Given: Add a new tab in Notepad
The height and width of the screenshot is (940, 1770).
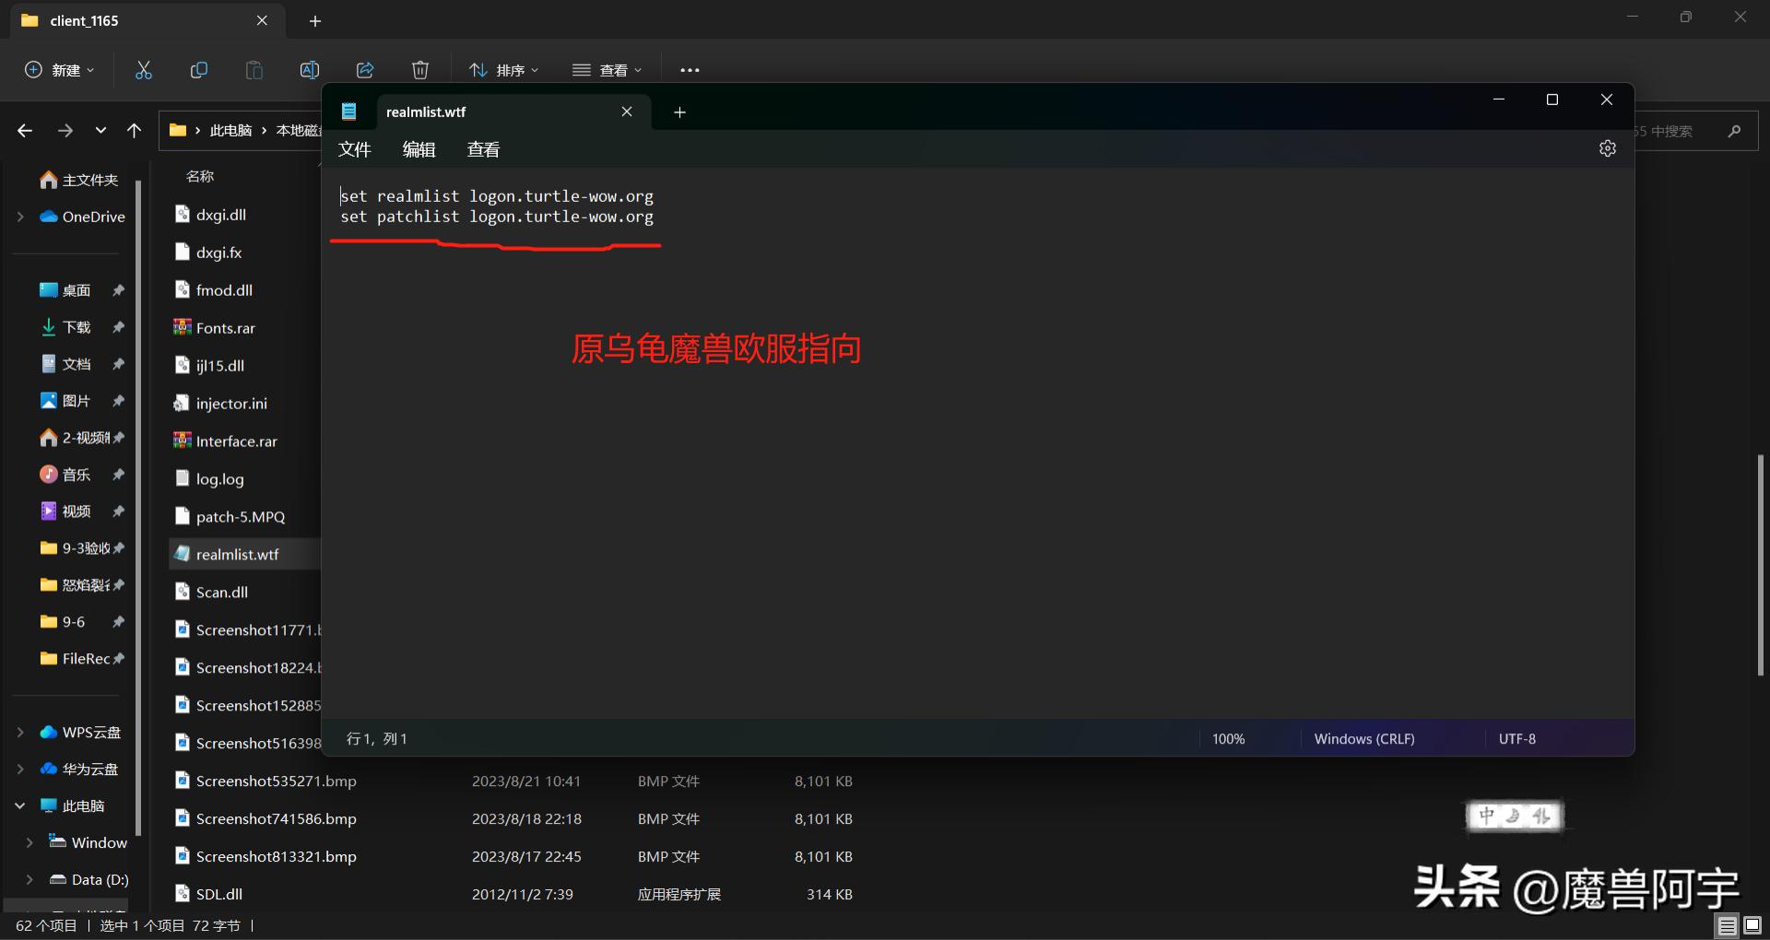Looking at the screenshot, I should [x=679, y=112].
